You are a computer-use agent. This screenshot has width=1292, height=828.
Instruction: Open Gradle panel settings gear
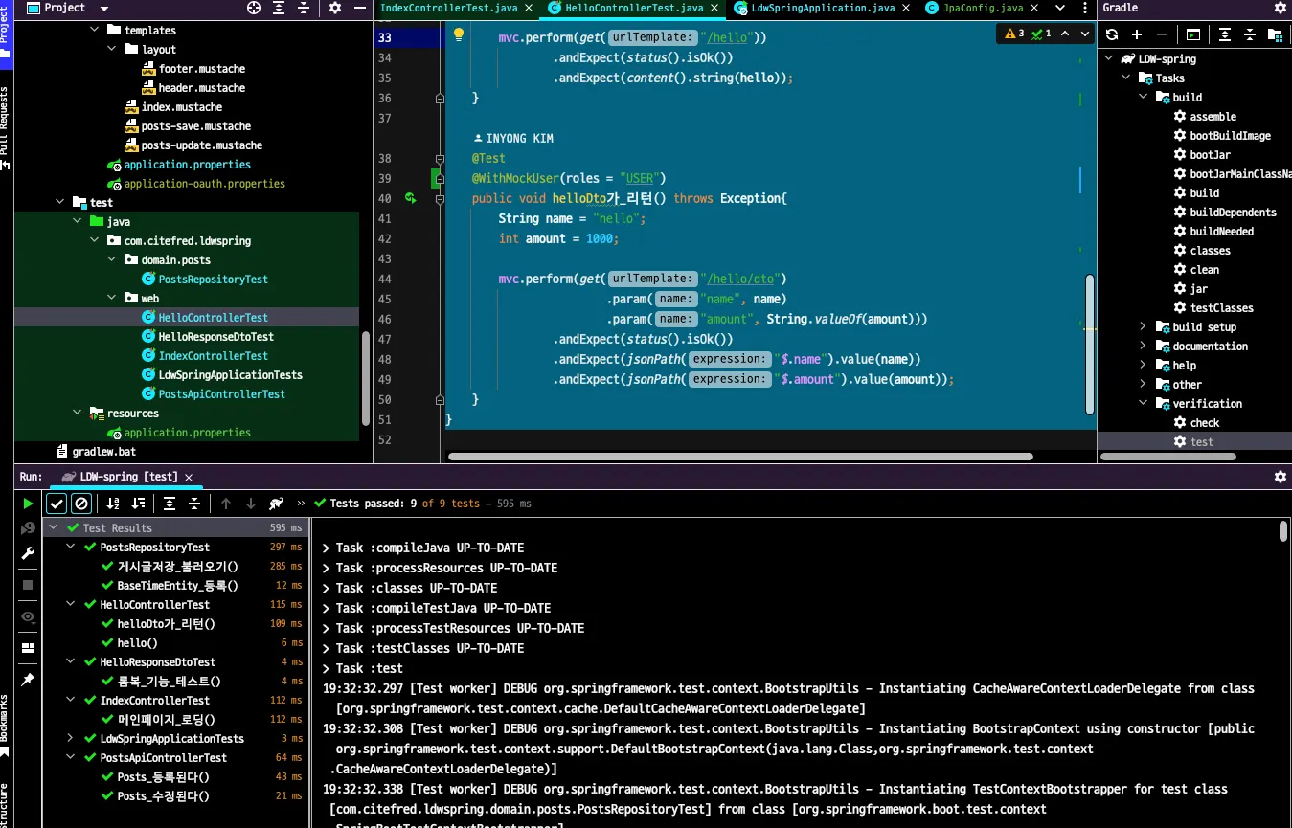pos(1280,8)
